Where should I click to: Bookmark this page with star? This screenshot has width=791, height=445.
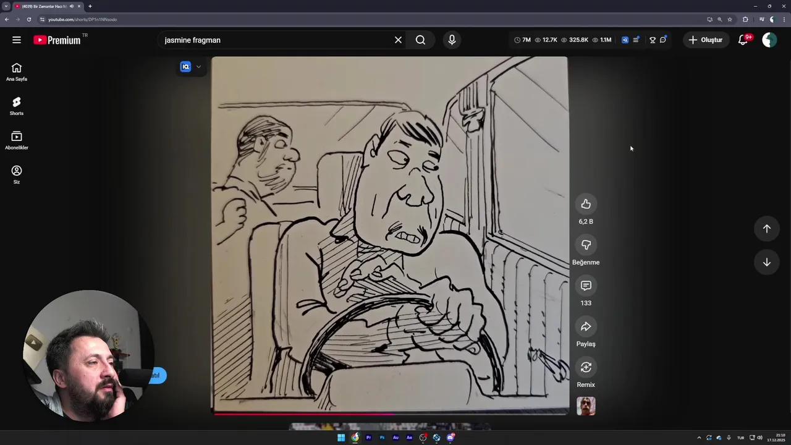(730, 19)
